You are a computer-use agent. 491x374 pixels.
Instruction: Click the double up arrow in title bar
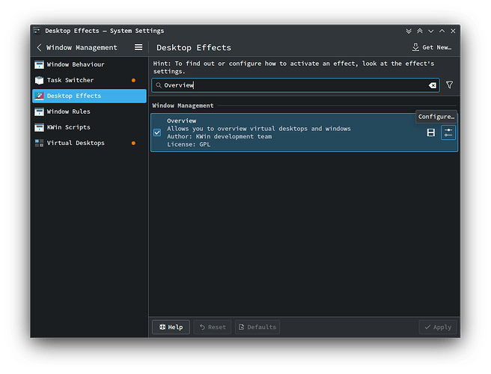(420, 31)
